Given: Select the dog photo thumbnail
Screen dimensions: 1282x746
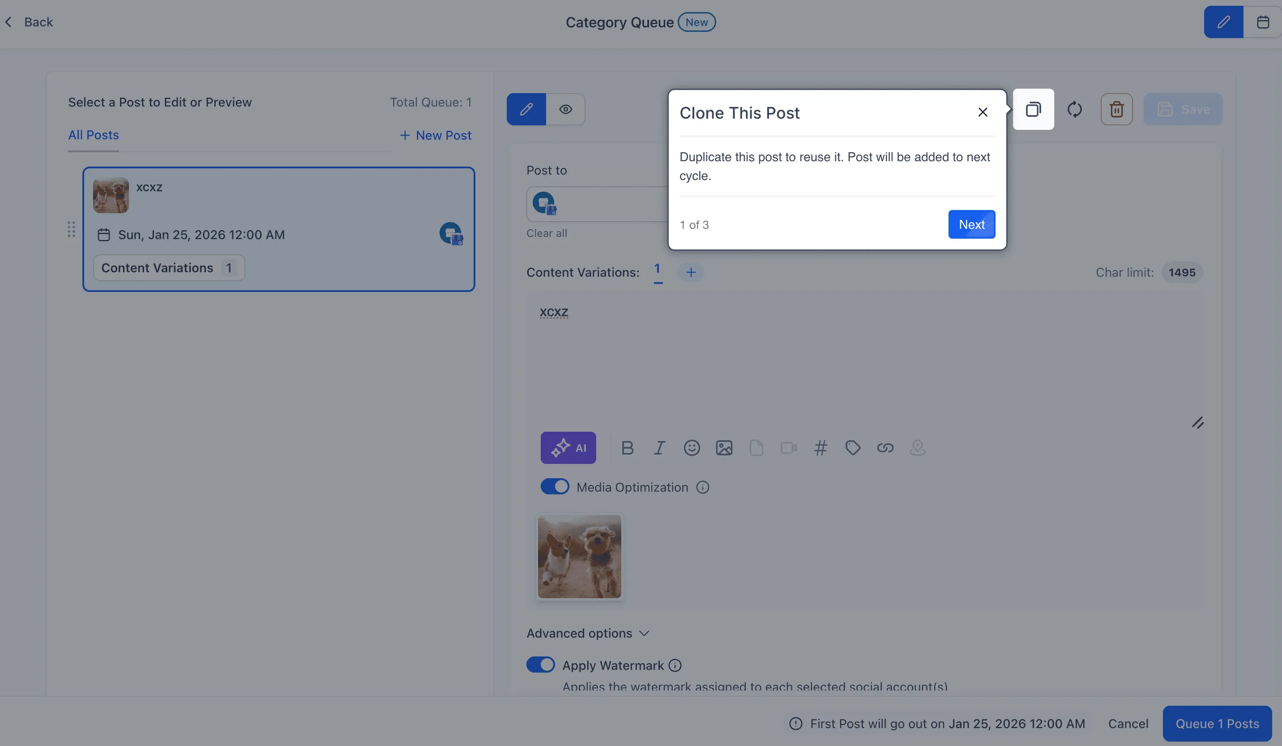Looking at the screenshot, I should pyautogui.click(x=579, y=556).
